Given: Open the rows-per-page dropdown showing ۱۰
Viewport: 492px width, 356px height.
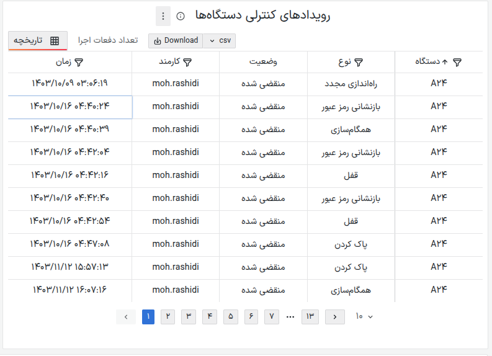Looking at the screenshot, I should [364, 317].
